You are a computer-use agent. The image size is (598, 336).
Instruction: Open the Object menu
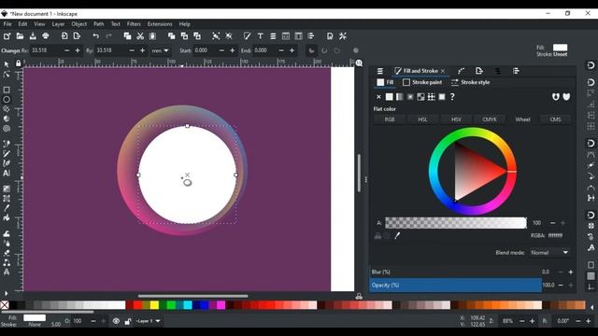pos(78,24)
